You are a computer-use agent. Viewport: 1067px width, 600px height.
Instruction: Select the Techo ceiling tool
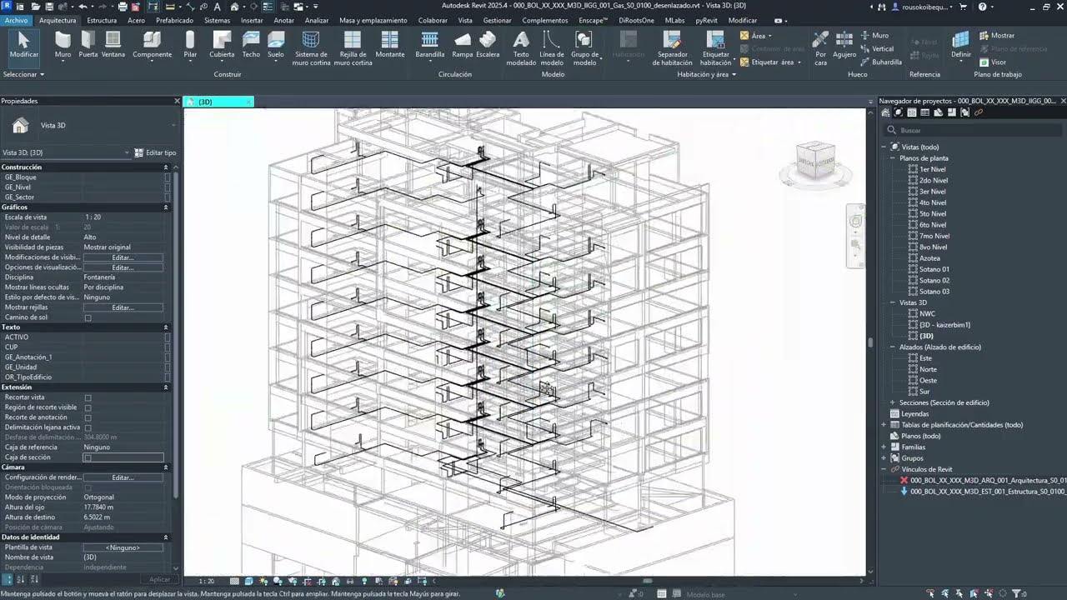pos(251,45)
